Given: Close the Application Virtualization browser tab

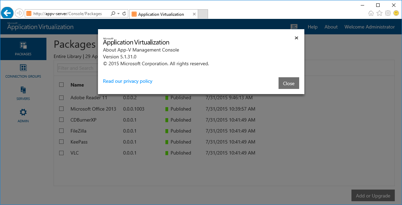Looking at the screenshot, I should pos(194,14).
